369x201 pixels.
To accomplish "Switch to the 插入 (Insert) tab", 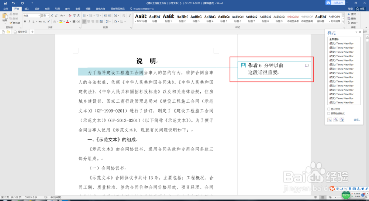I will tap(27, 9).
